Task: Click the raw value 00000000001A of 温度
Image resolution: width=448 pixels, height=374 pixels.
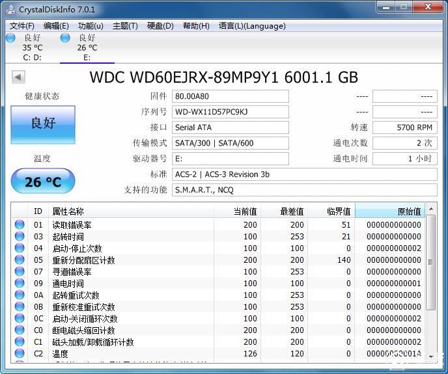Action: 394,354
